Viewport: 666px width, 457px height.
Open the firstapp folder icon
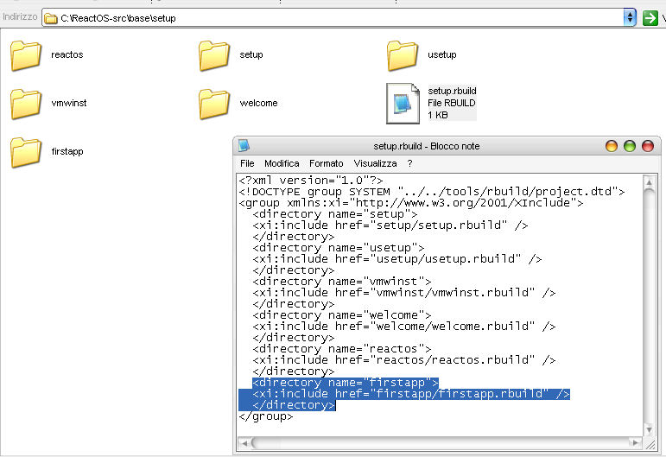(26, 152)
